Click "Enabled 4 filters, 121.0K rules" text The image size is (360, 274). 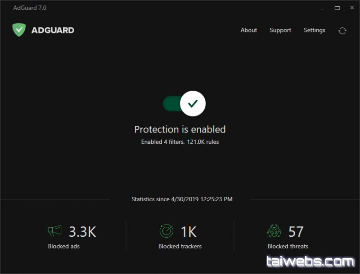click(x=180, y=142)
